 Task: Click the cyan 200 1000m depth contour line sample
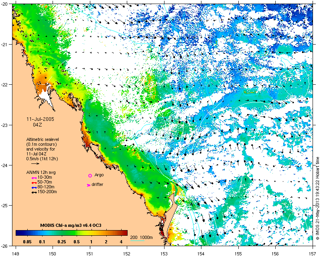(137, 241)
